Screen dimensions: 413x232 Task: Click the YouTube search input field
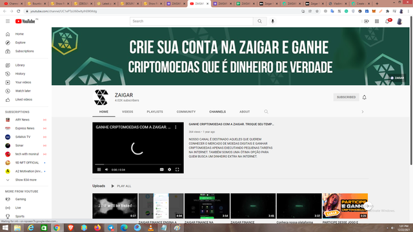(192, 21)
